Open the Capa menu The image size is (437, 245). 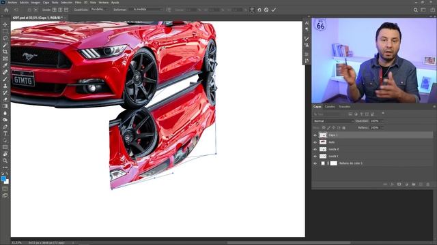tap(46, 3)
